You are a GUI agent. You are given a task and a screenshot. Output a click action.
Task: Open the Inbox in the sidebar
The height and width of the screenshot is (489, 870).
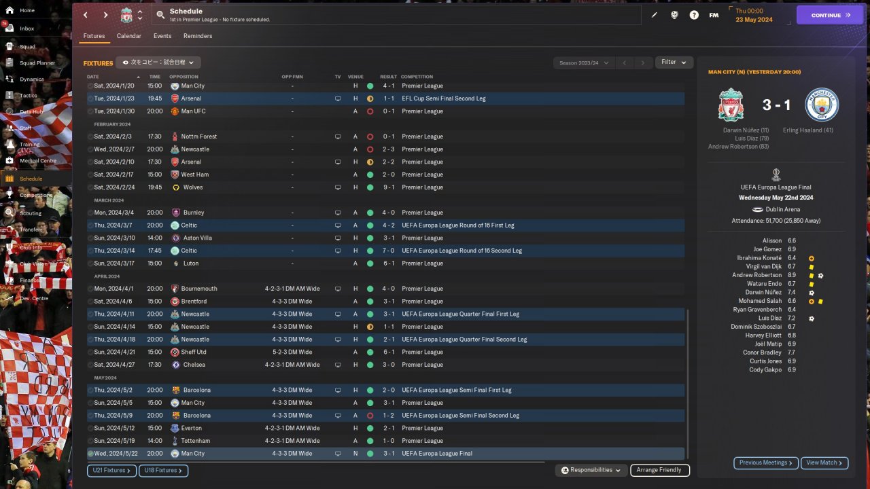[27, 29]
